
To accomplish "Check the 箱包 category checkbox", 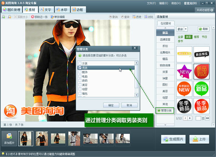I will [80, 93].
